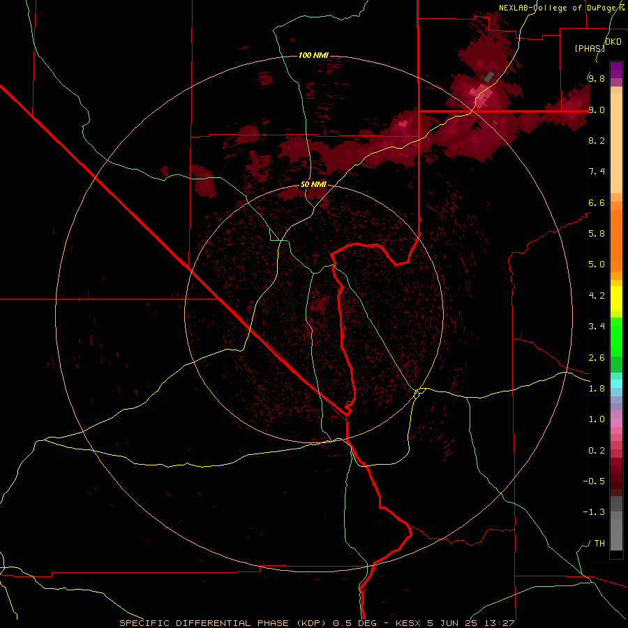
Task: Click the 5.8 color scale value
Action: (x=597, y=234)
